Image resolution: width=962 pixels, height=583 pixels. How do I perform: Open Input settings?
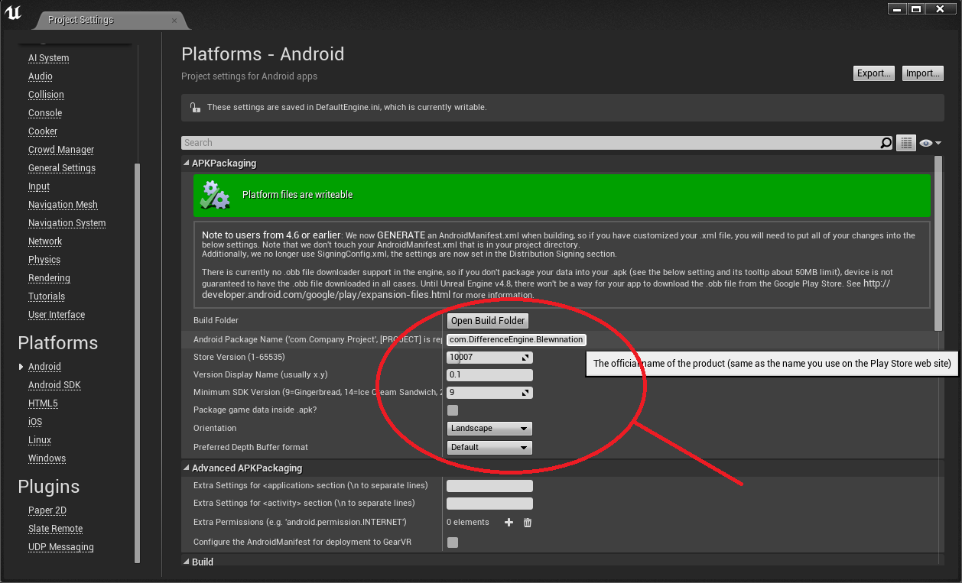coord(39,186)
